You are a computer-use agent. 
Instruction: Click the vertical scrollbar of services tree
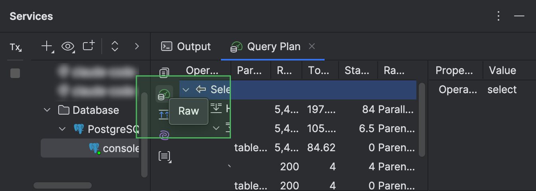(144, 135)
